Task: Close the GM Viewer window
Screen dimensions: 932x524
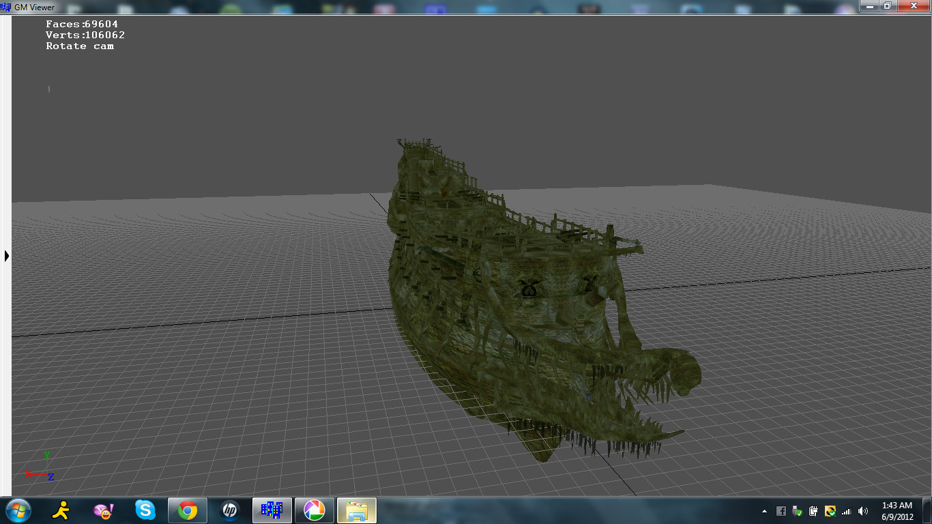Action: point(913,5)
